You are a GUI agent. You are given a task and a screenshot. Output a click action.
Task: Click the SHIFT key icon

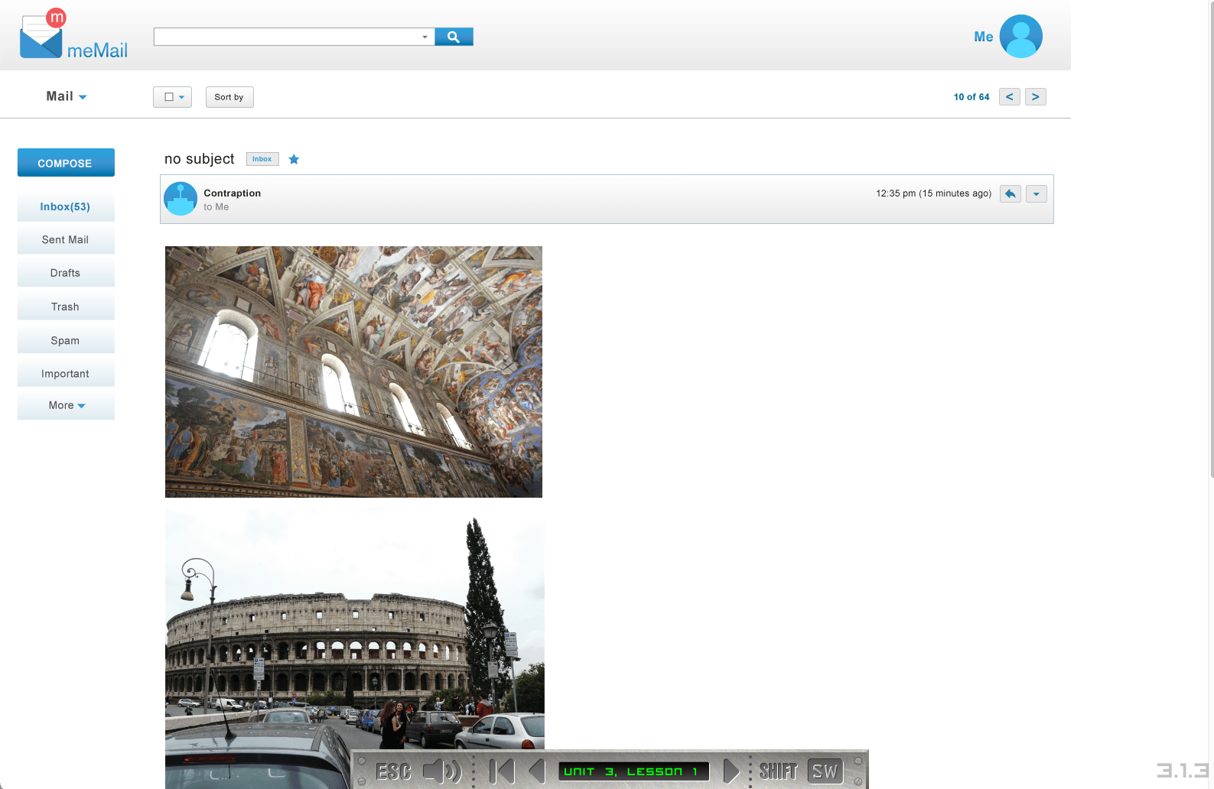tap(778, 771)
